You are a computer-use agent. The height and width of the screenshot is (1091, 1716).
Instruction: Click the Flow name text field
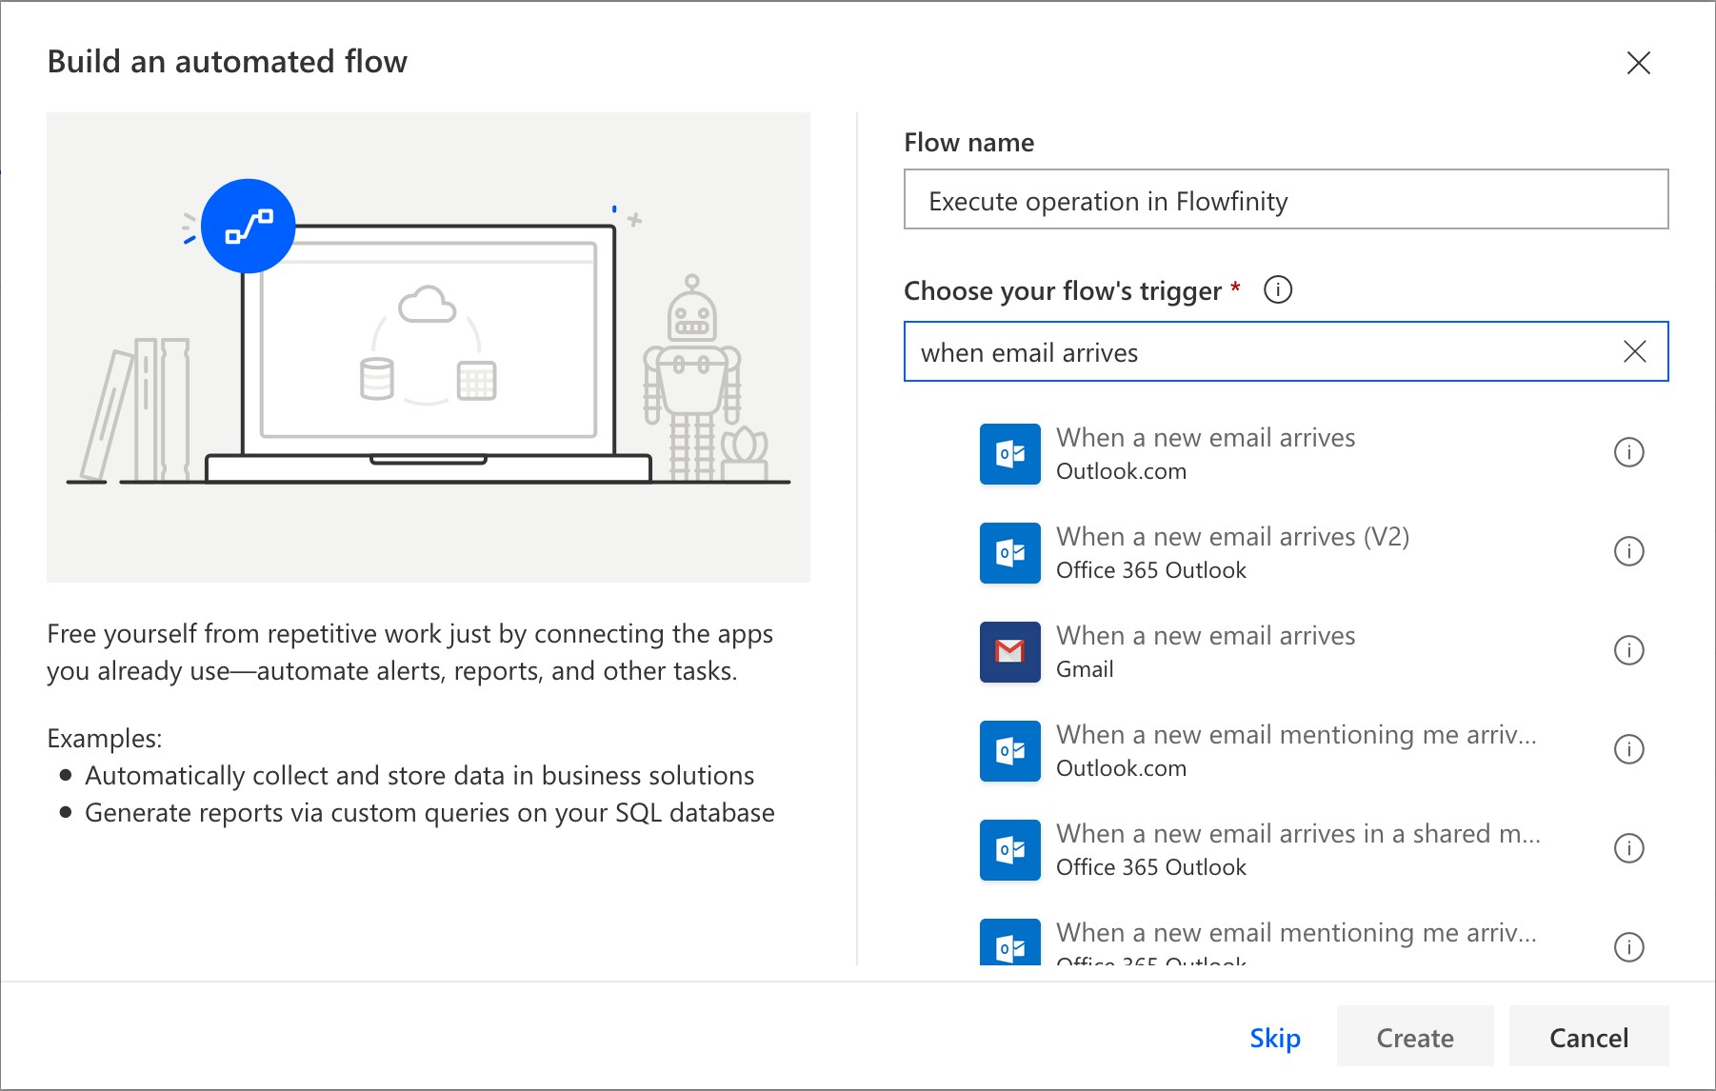pos(1286,200)
